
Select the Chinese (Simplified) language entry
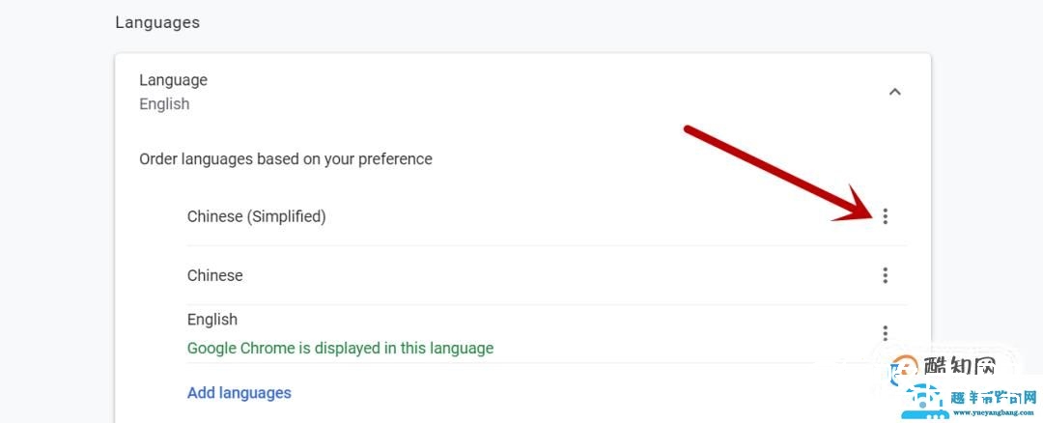pyautogui.click(x=257, y=216)
